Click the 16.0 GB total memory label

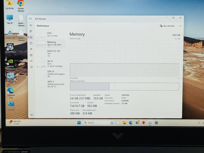[176, 35]
